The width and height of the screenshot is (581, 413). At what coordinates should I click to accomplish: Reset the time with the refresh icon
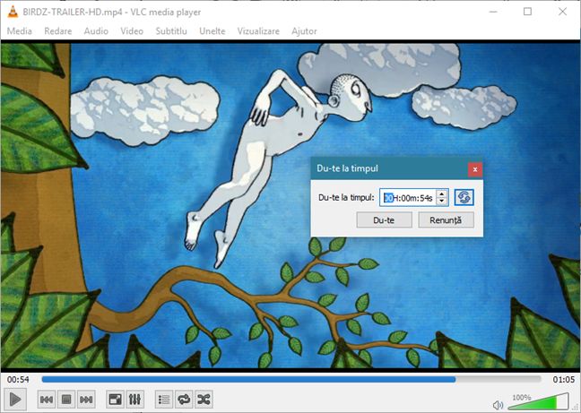[464, 197]
